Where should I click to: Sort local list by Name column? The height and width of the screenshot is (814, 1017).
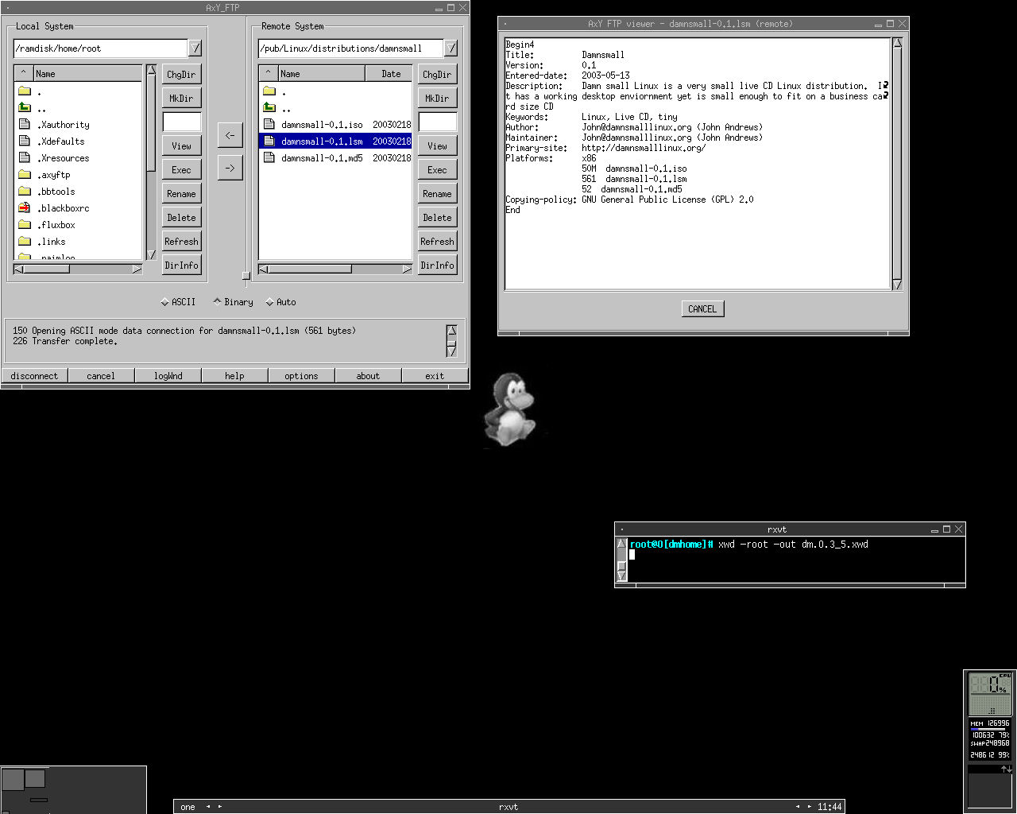[87, 73]
